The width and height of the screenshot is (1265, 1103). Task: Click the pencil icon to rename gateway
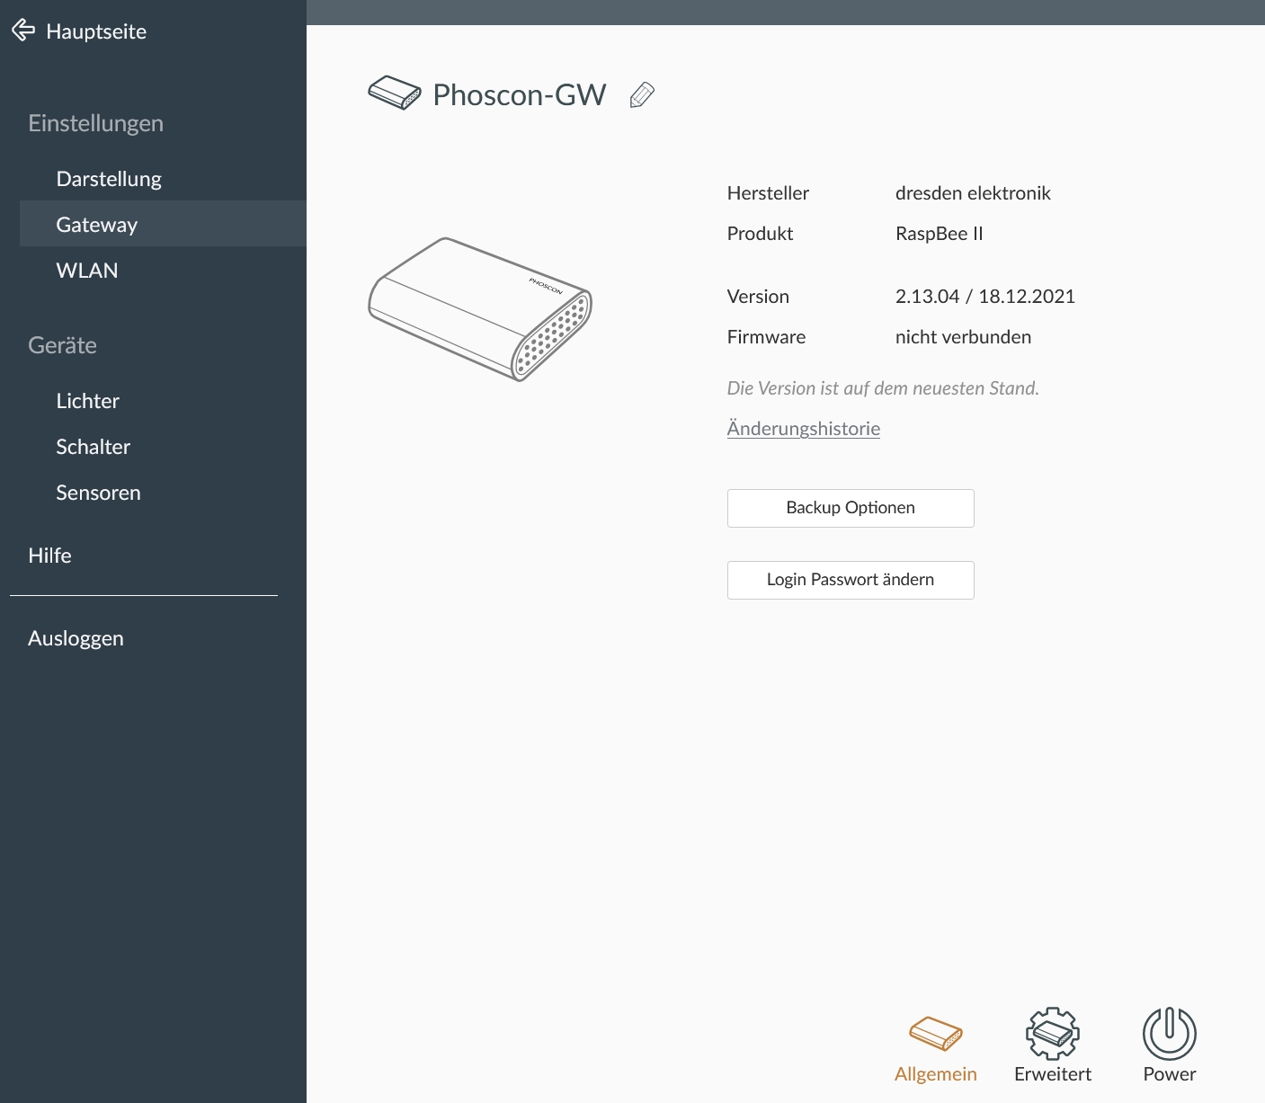coord(642,94)
